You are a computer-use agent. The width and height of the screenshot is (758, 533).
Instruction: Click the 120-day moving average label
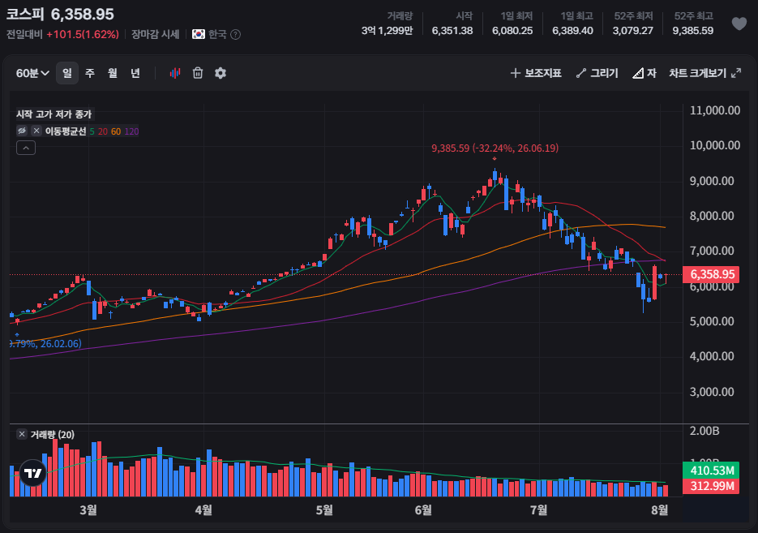(x=131, y=131)
